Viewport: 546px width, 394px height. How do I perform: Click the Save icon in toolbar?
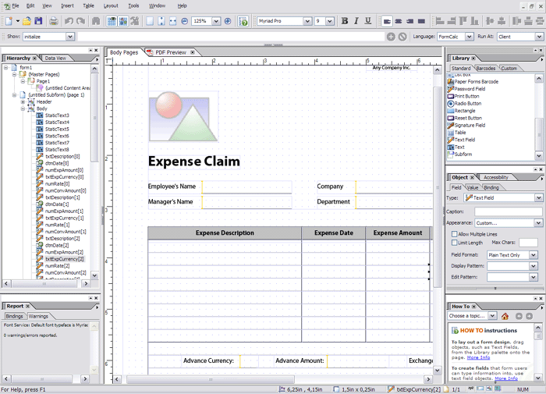(38, 21)
